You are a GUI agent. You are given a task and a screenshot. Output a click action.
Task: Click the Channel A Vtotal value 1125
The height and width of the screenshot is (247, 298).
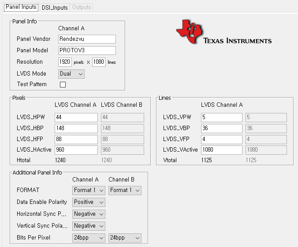click(207, 160)
